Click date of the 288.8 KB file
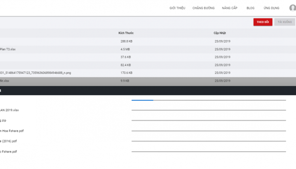Screen dimensions: 296x169 coord(222,41)
